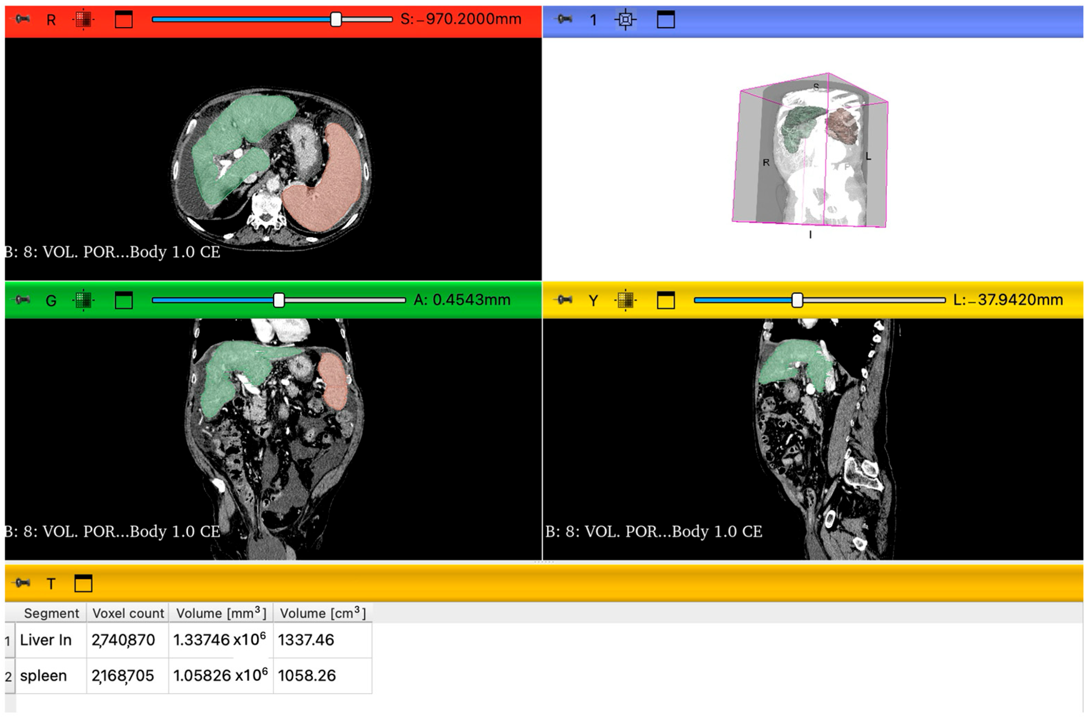
Task: Click the green view slice offset slider handle
Action: [279, 300]
